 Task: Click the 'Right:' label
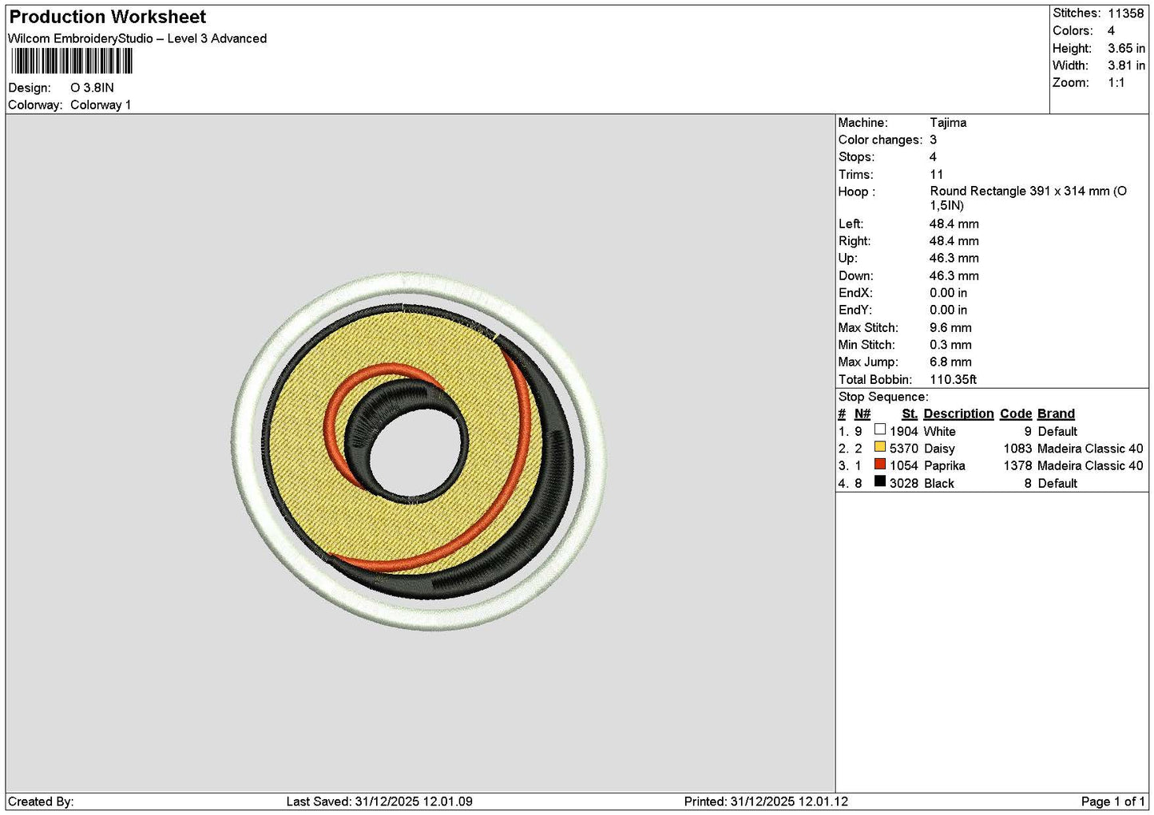(x=855, y=241)
